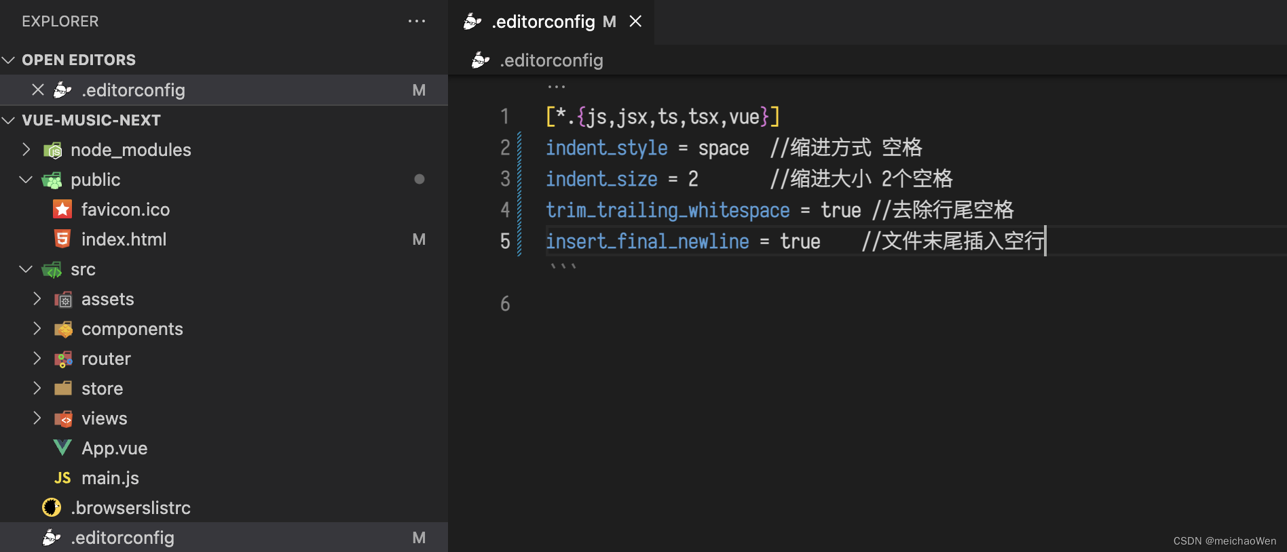Expand the store folder chevron

coord(37,388)
